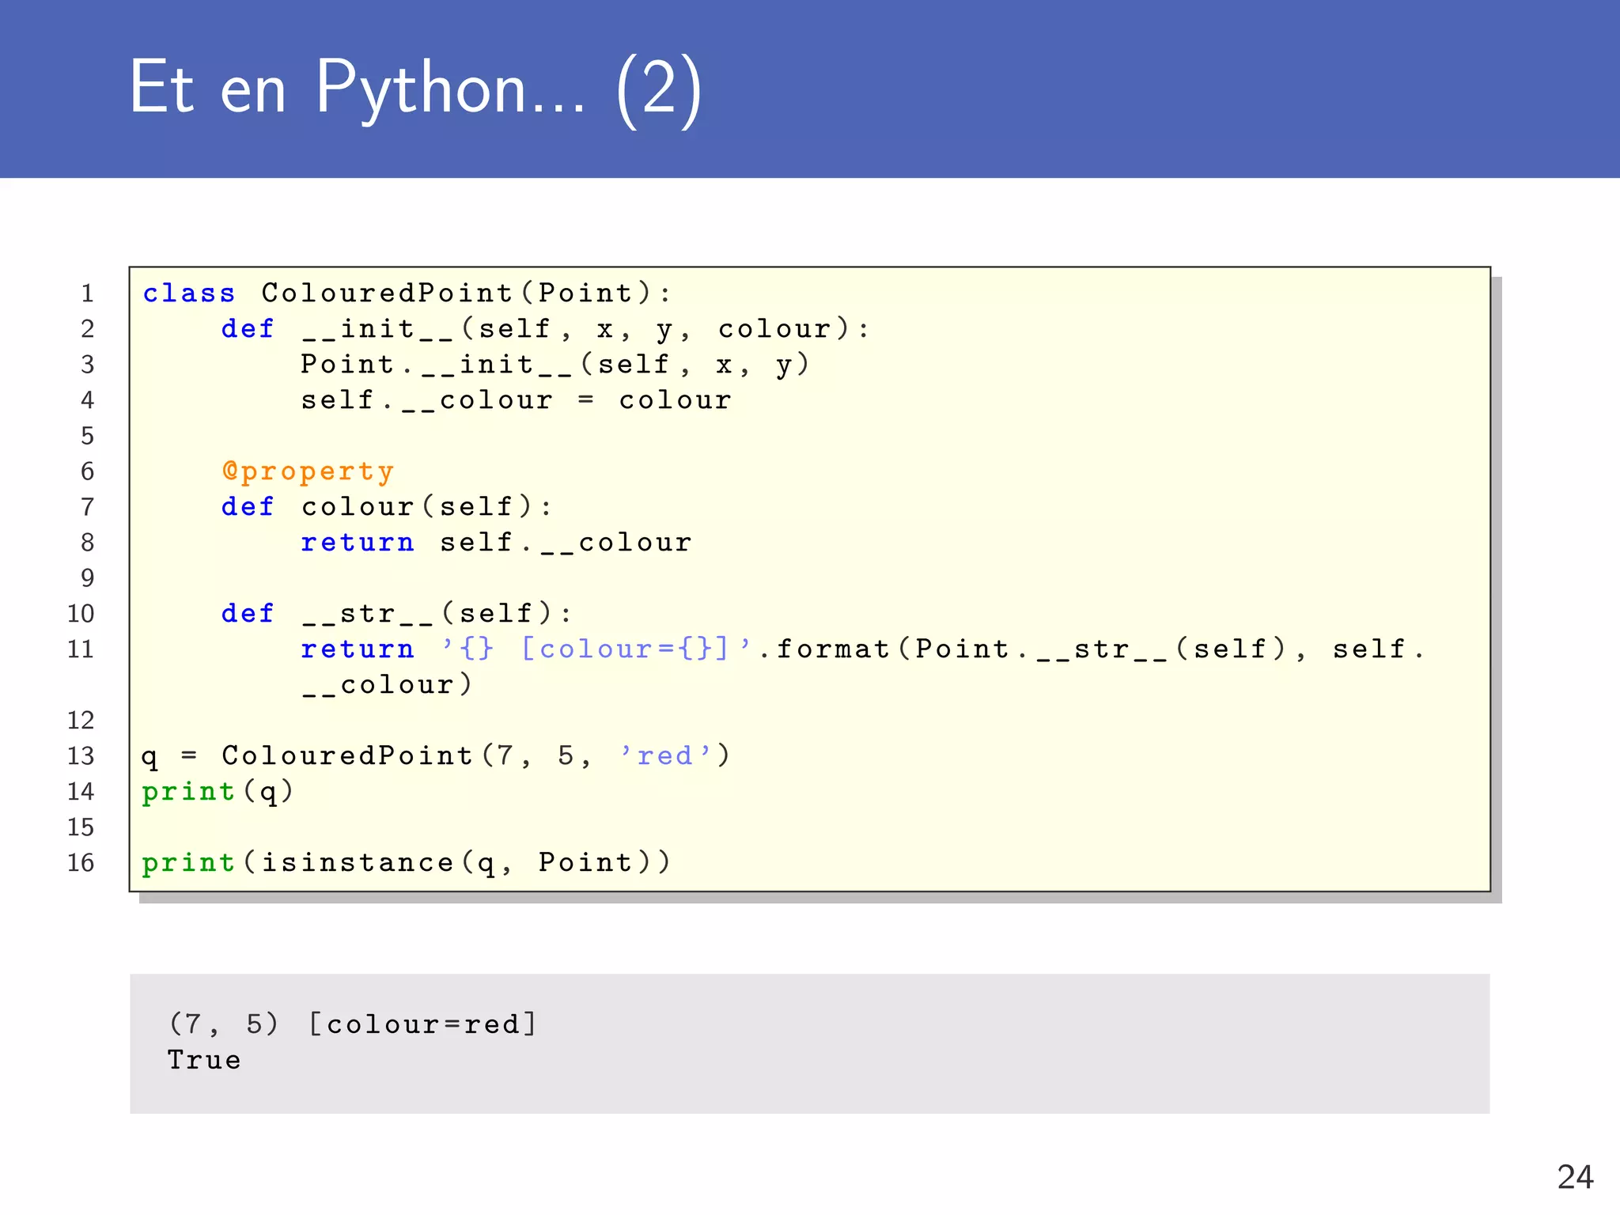Click line number 13 in the gutter
1620x1215 pixels.
tap(81, 756)
